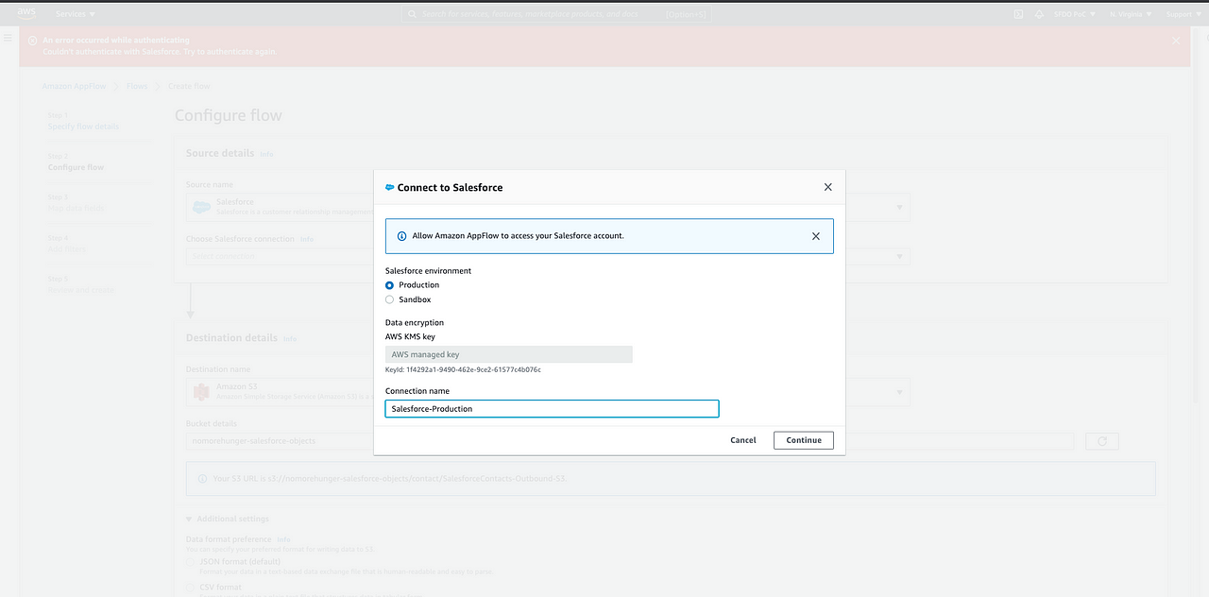Click the Amazon S3 icon in Destination name
Image resolution: width=1209 pixels, height=597 pixels.
[x=201, y=391]
